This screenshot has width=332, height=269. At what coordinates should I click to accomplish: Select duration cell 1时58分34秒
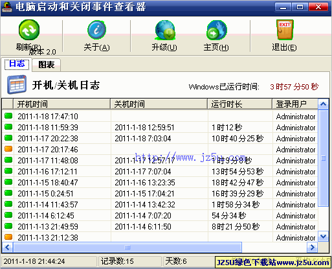coord(236,205)
